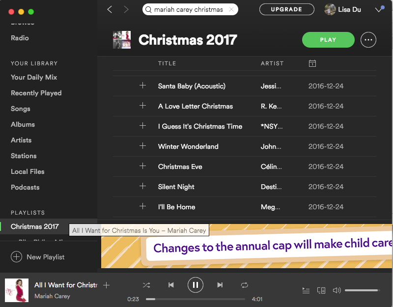The width and height of the screenshot is (393, 307).
Task: Go forward with the right arrow
Action: [x=126, y=9]
